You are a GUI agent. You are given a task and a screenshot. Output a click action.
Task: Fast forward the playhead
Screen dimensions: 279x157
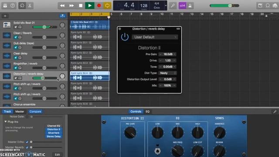coord(71,6)
